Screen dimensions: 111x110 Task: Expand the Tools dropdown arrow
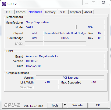[x=65, y=105]
